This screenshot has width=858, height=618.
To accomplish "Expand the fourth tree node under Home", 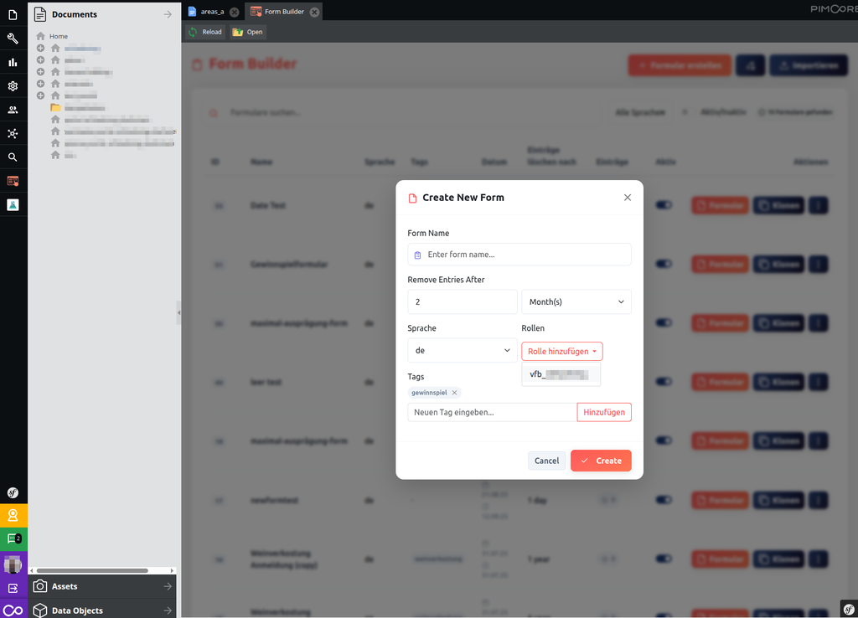I will 40,84.
